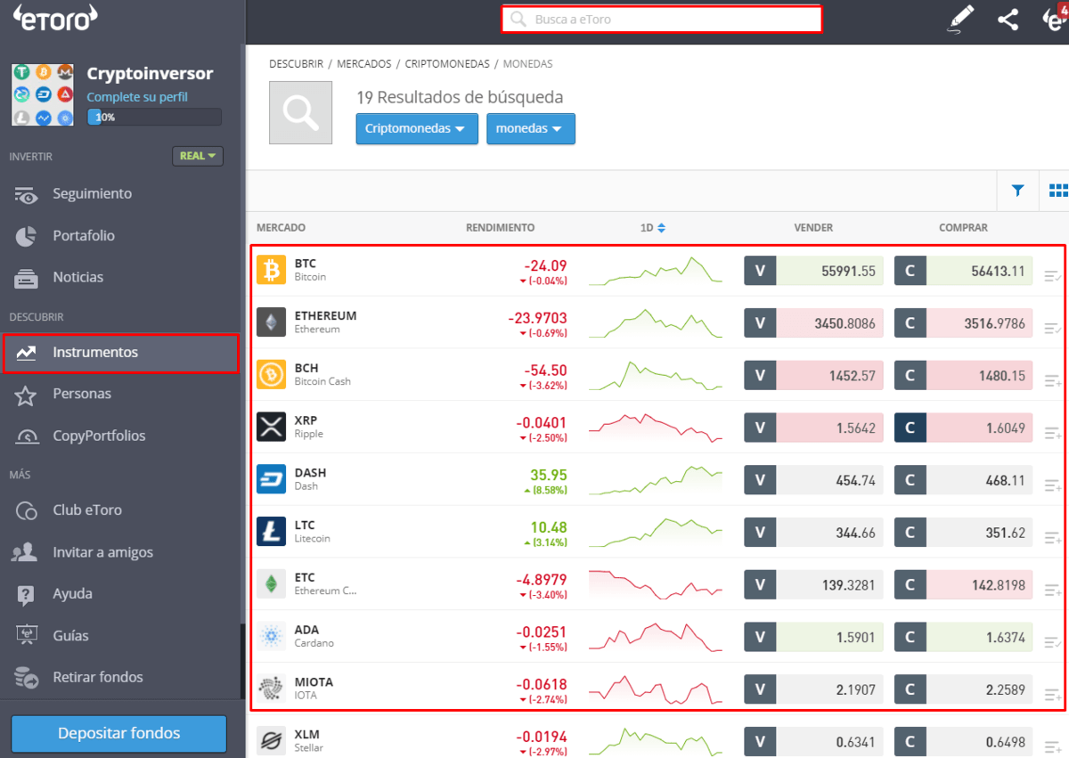Open the BTC 1D sparkline chart
1069x758 pixels.
(656, 270)
